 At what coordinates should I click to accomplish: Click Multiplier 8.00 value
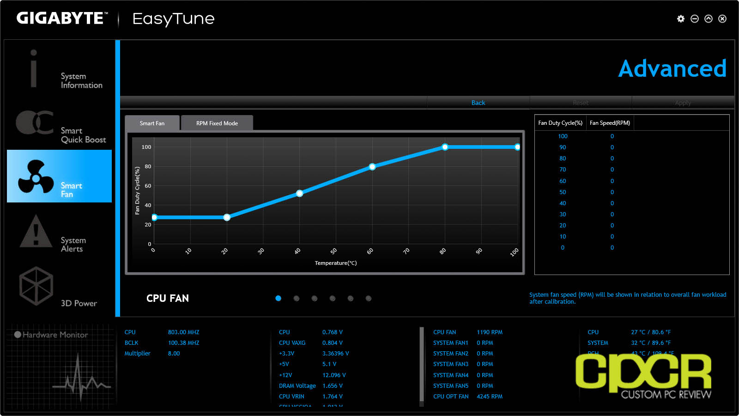(x=174, y=354)
